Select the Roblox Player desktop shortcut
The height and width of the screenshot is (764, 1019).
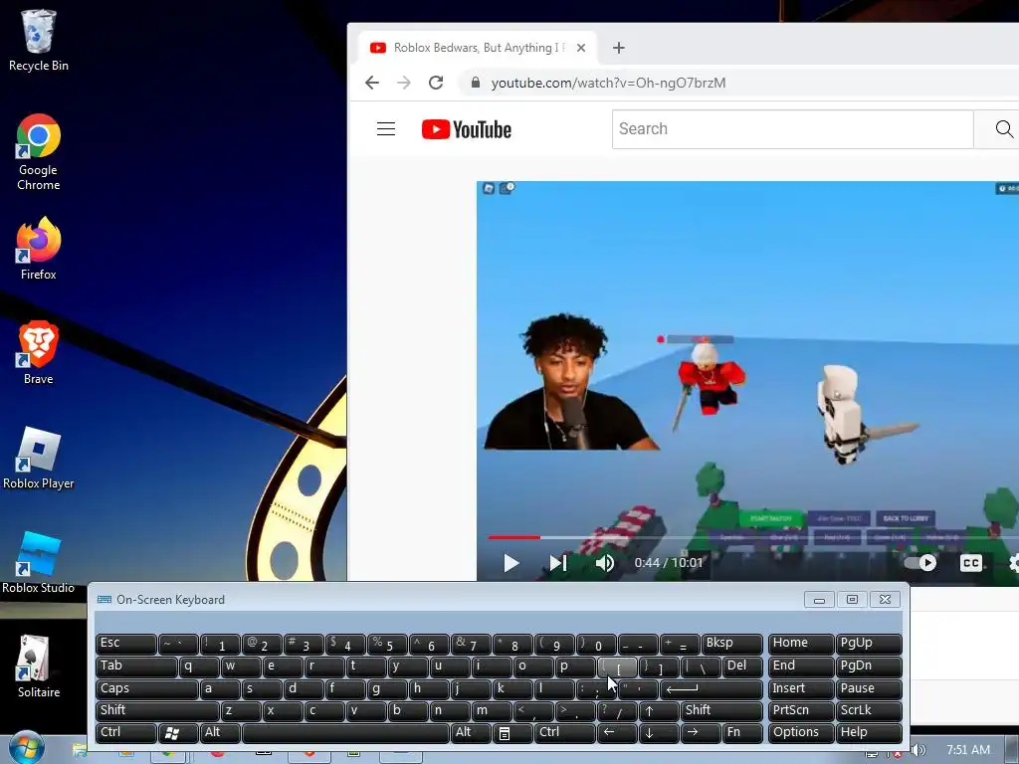point(39,458)
